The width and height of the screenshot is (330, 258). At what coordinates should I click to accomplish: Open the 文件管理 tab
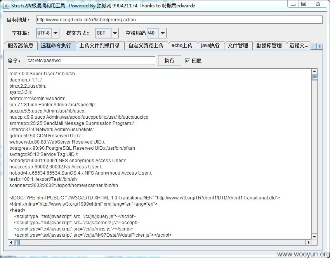[x=238, y=46]
